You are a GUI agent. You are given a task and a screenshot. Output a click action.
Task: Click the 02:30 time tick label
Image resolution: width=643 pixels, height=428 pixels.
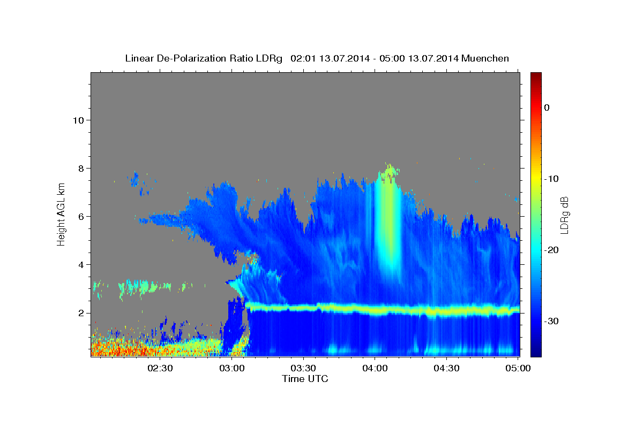tap(160, 368)
